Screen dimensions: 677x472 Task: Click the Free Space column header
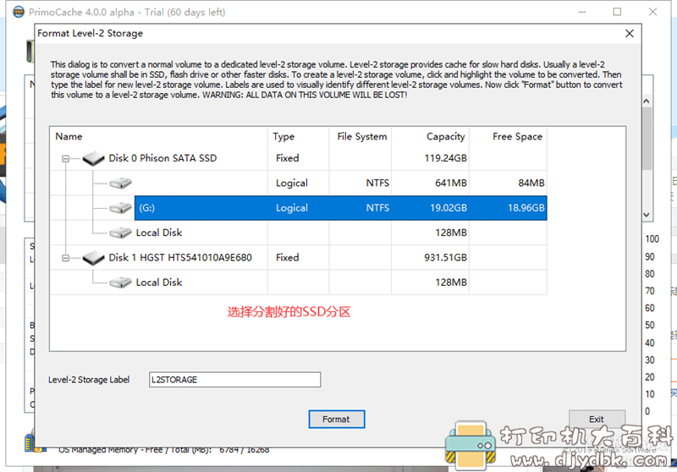click(x=517, y=136)
